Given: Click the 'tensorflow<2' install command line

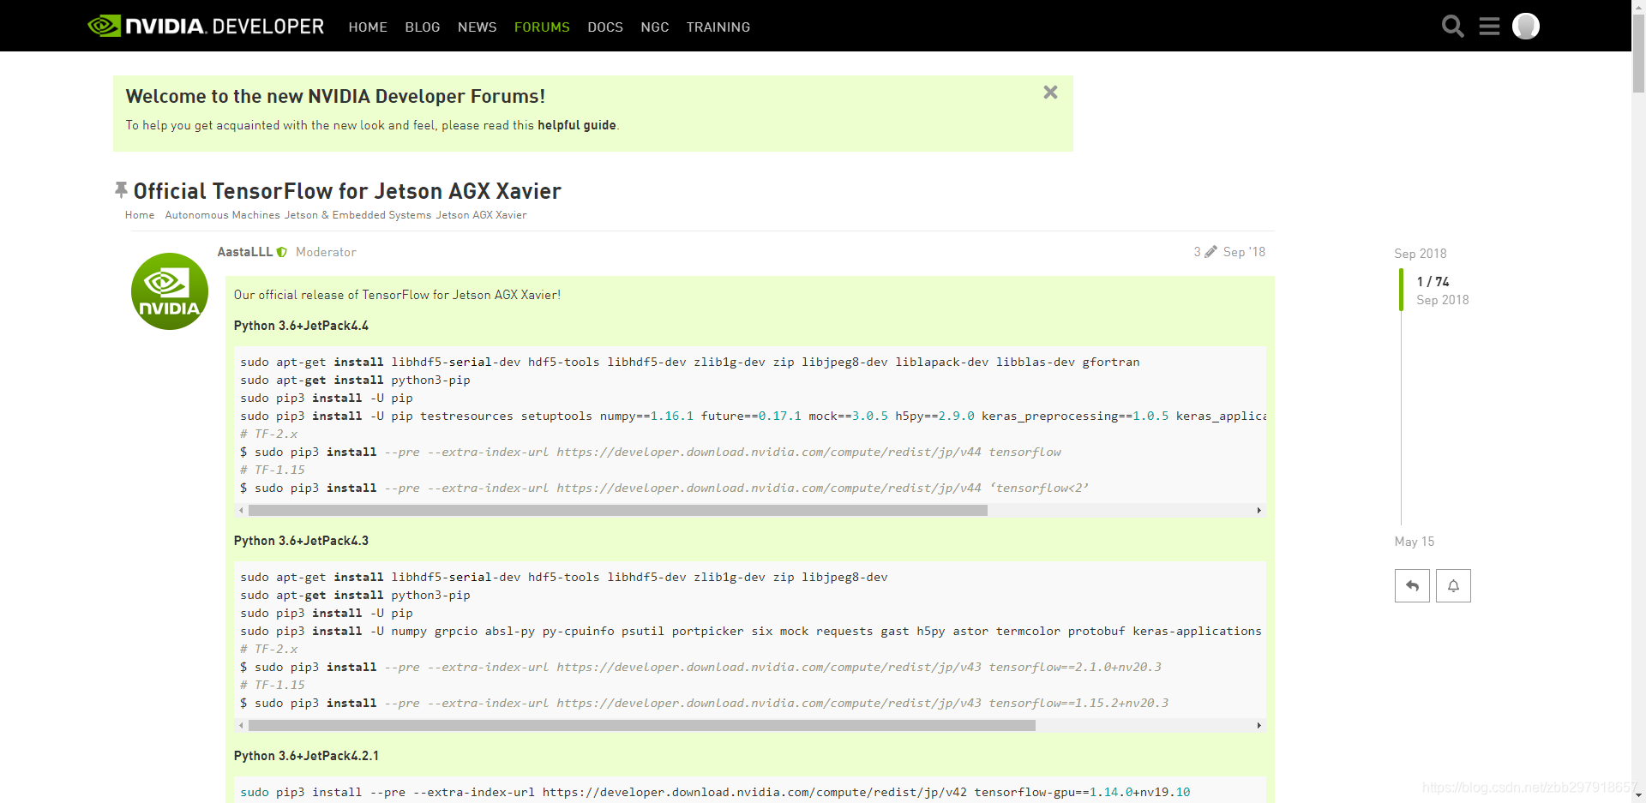Looking at the screenshot, I should coord(664,488).
